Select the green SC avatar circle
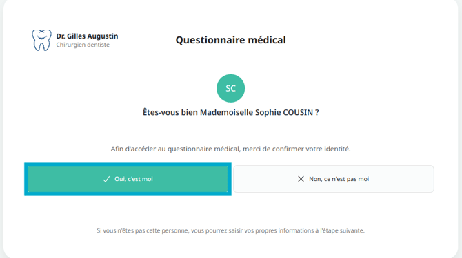Image resolution: width=462 pixels, height=258 pixels. [x=231, y=88]
